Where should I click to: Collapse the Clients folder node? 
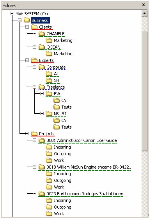(27, 27)
